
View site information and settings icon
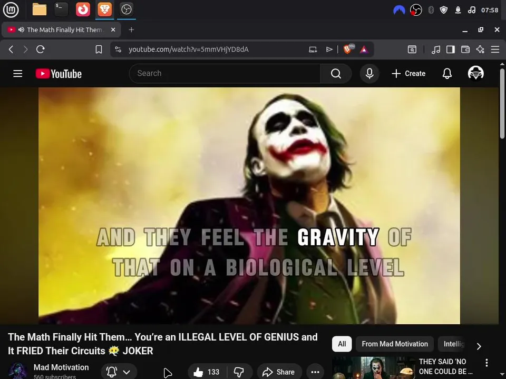click(118, 49)
